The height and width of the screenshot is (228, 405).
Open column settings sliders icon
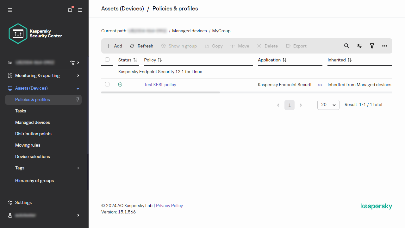click(x=359, y=46)
